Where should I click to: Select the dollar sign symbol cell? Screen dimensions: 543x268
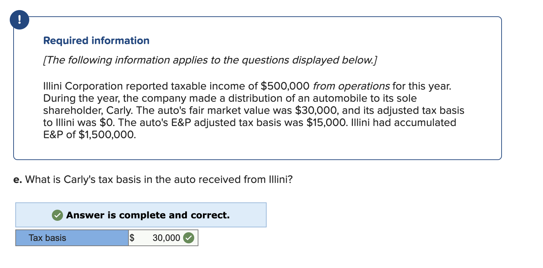pyautogui.click(x=132, y=238)
